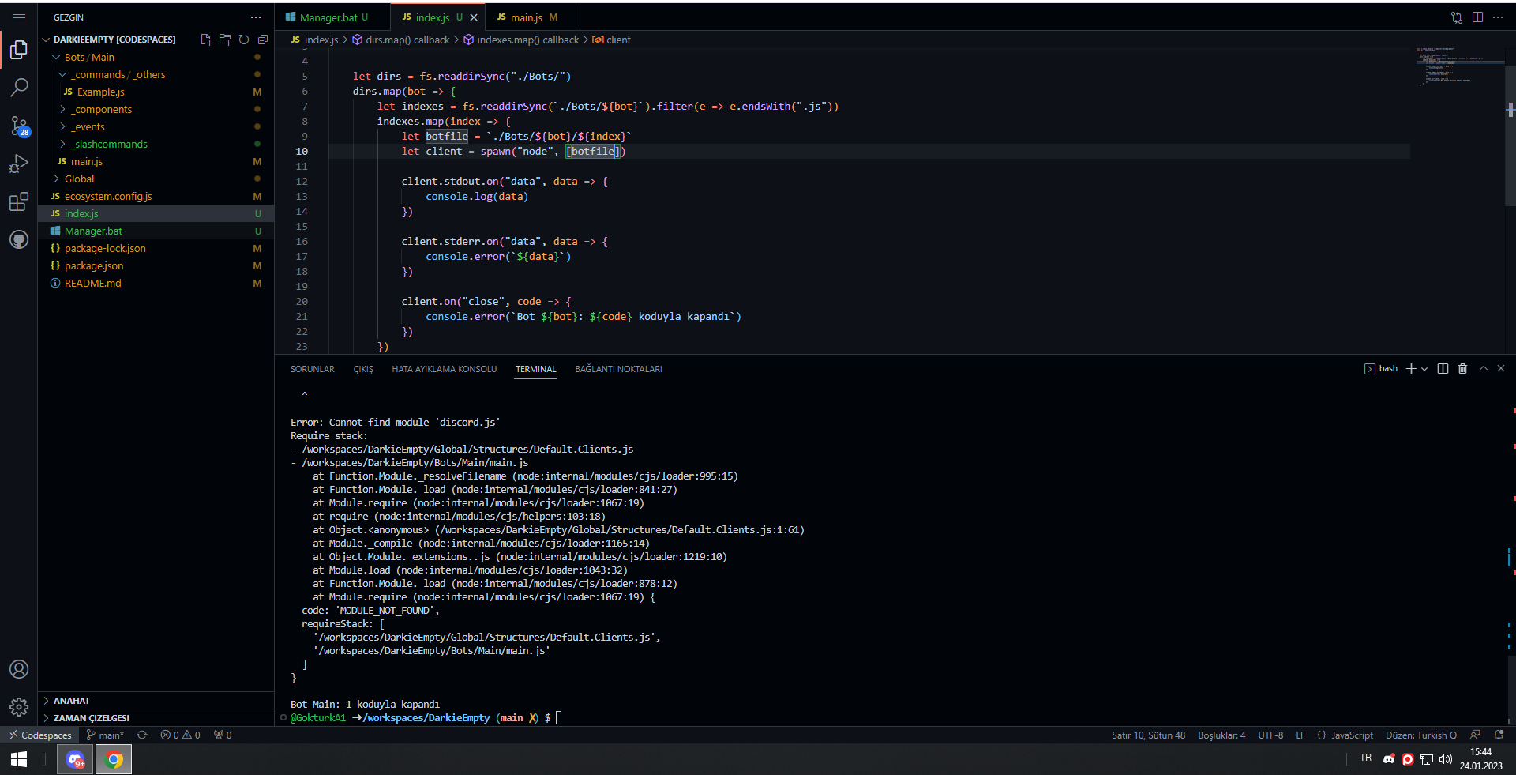Switch to the main.js editor tab
The height and width of the screenshot is (775, 1516).
tap(526, 17)
